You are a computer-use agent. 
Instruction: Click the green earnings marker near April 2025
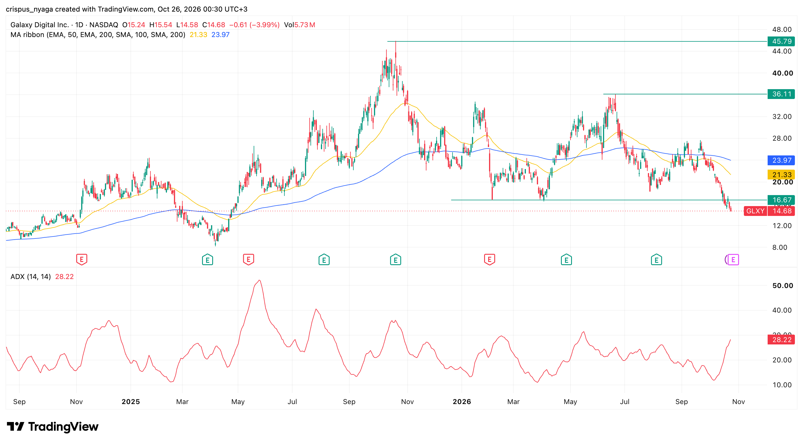[207, 260]
